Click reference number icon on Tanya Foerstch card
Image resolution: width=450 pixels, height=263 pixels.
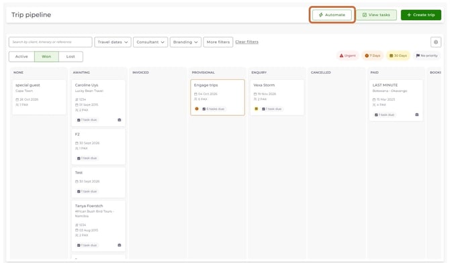(77, 225)
